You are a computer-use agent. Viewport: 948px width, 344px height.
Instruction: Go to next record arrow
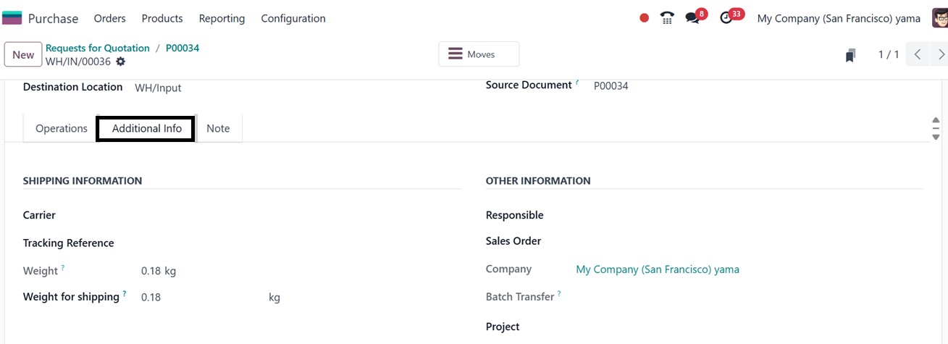pos(940,54)
